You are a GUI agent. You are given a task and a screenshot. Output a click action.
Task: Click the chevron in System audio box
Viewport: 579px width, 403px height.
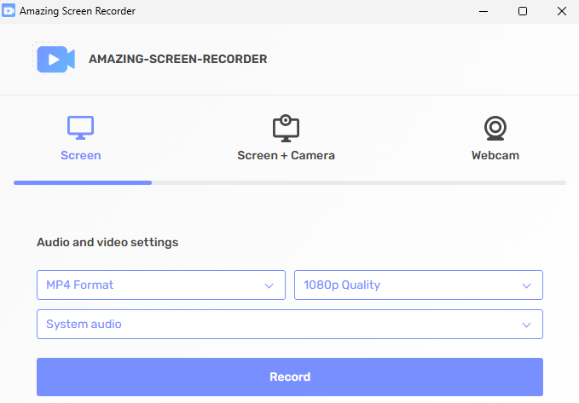click(x=526, y=325)
